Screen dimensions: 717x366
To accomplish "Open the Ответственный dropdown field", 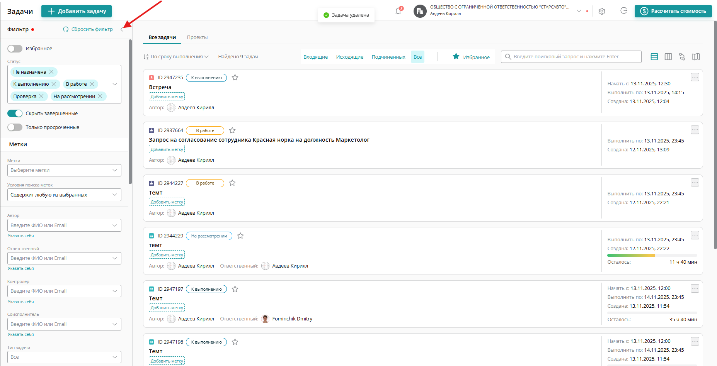I will click(x=64, y=258).
